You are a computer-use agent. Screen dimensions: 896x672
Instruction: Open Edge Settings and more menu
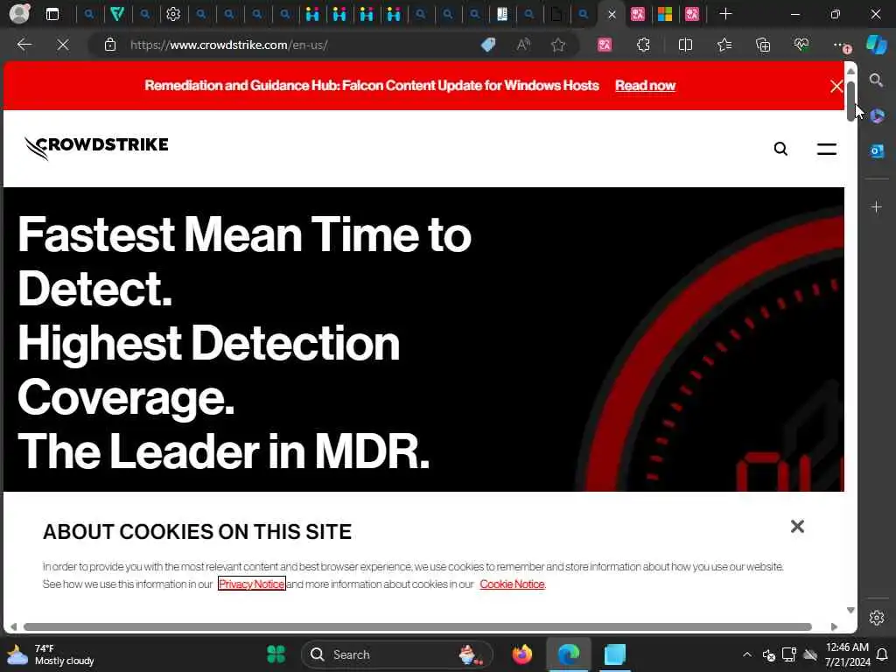coord(841,45)
